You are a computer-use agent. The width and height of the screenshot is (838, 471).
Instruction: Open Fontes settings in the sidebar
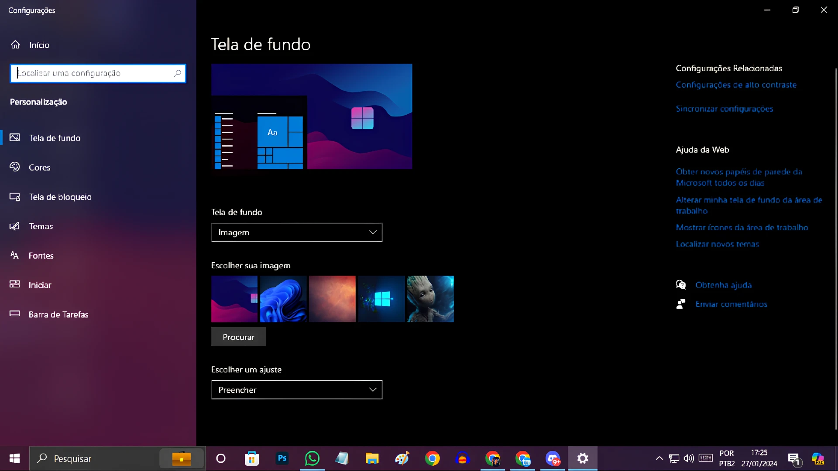pos(41,256)
